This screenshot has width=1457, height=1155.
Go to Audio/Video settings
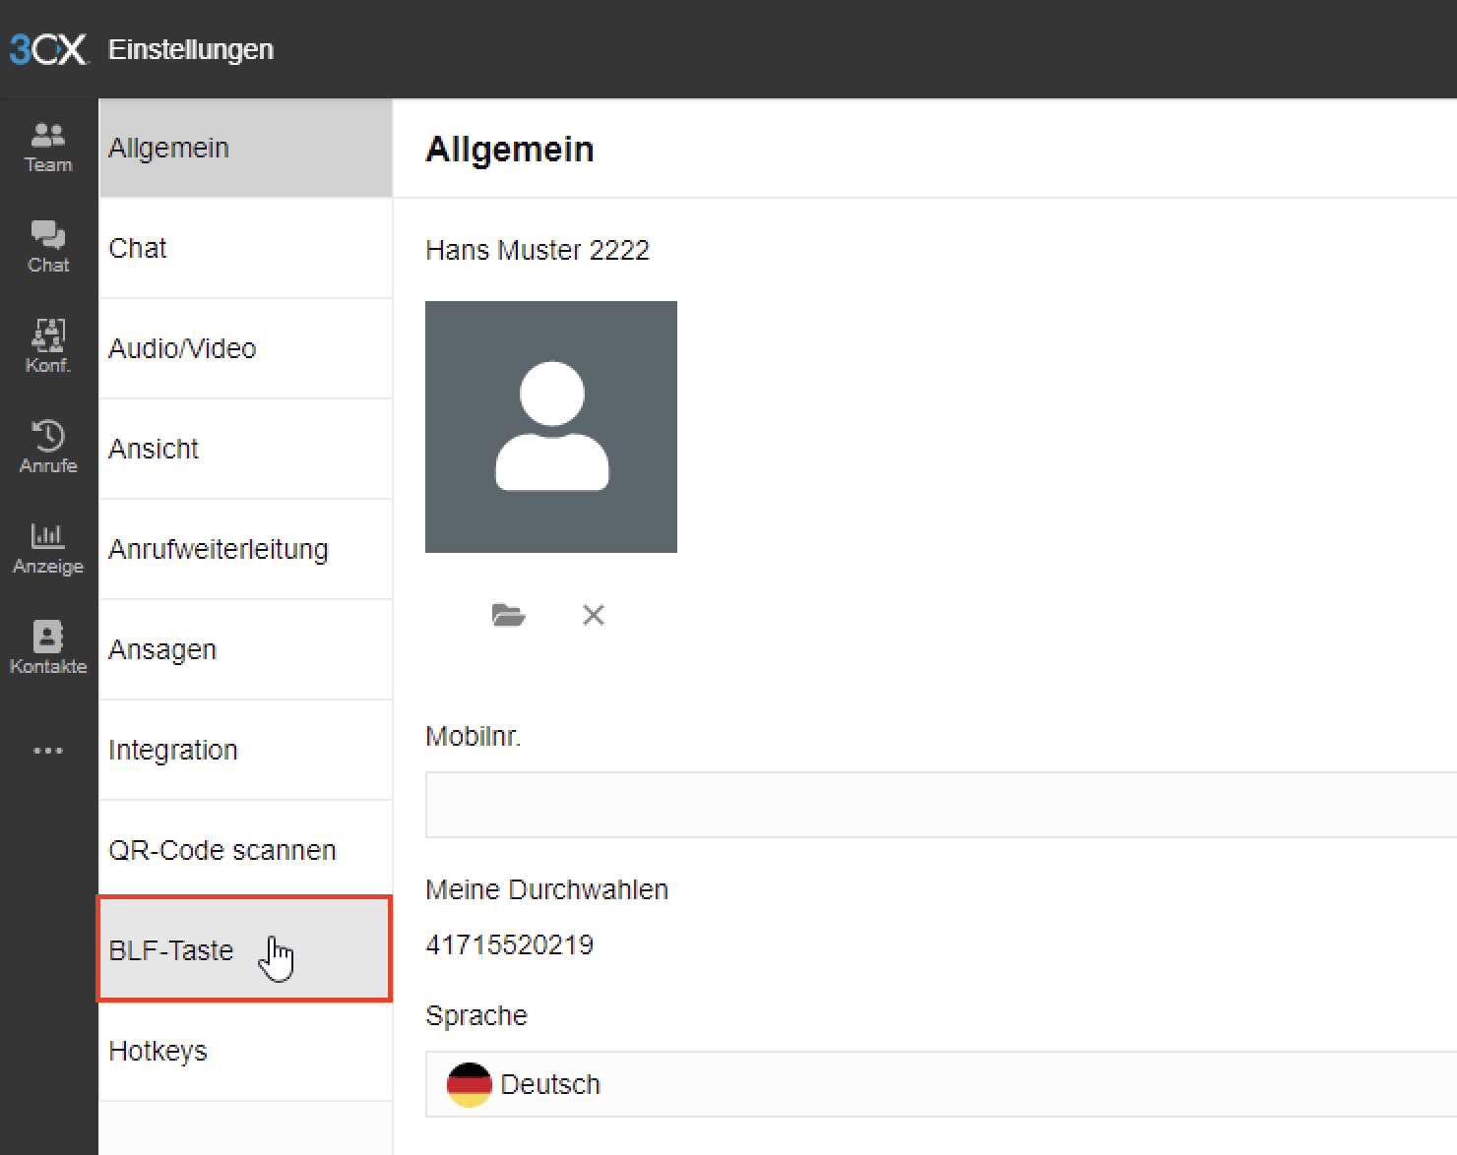[245, 349]
